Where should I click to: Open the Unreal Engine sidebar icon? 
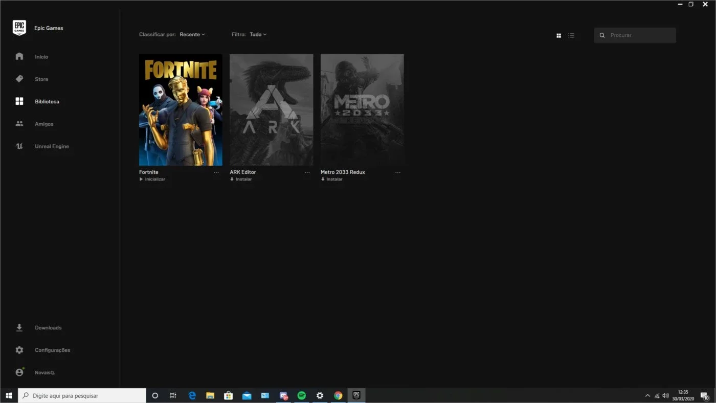point(19,146)
